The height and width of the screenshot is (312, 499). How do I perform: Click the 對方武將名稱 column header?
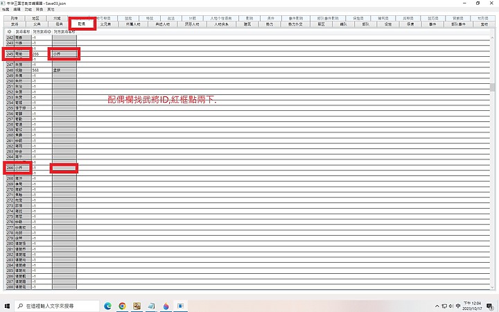click(64, 32)
